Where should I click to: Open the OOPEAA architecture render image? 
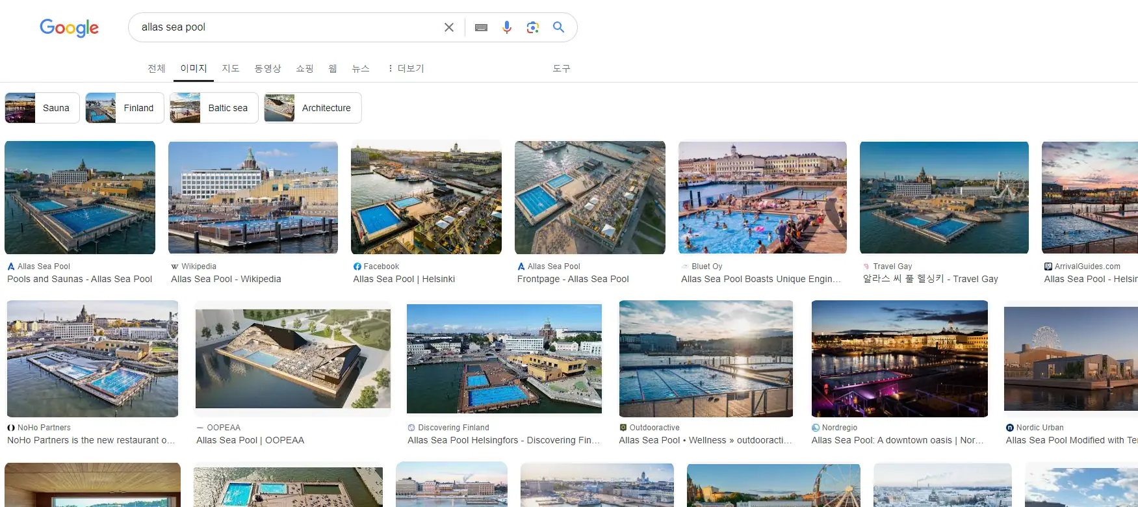[293, 359]
